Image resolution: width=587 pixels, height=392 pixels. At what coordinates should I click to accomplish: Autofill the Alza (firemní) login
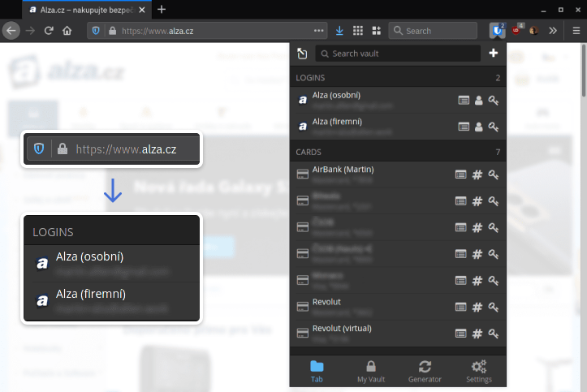(373, 127)
